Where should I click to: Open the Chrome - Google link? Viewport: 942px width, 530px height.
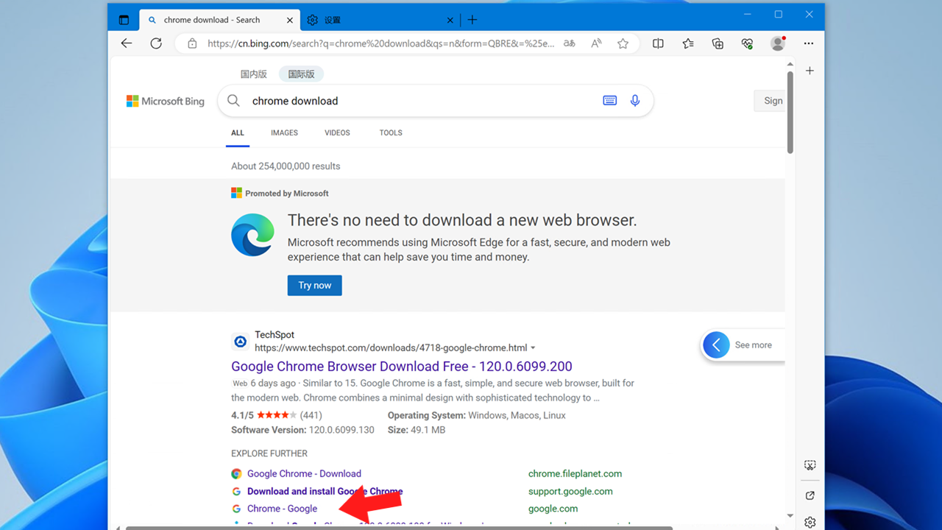point(282,509)
